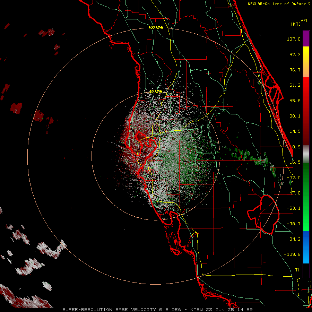
Task: Click the -109.8 velocity scale value
Action: (292, 254)
